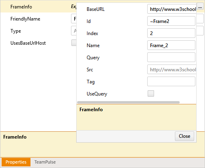Select the UsesBaseUrlHost property label
Image resolution: width=205 pixels, height=168 pixels.
[28, 43]
